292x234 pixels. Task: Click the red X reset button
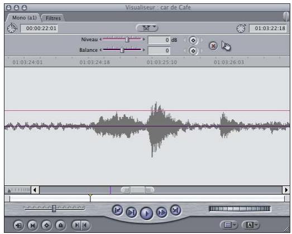tap(213, 46)
